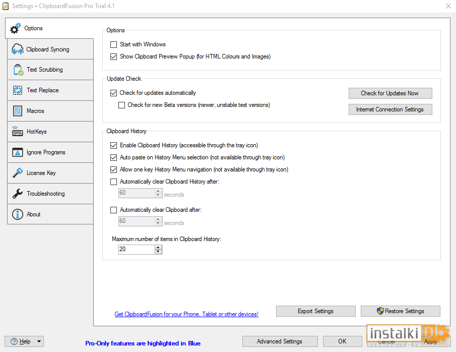This screenshot has width=456, height=352.
Task: Switch to License Key tab
Action: point(50,173)
